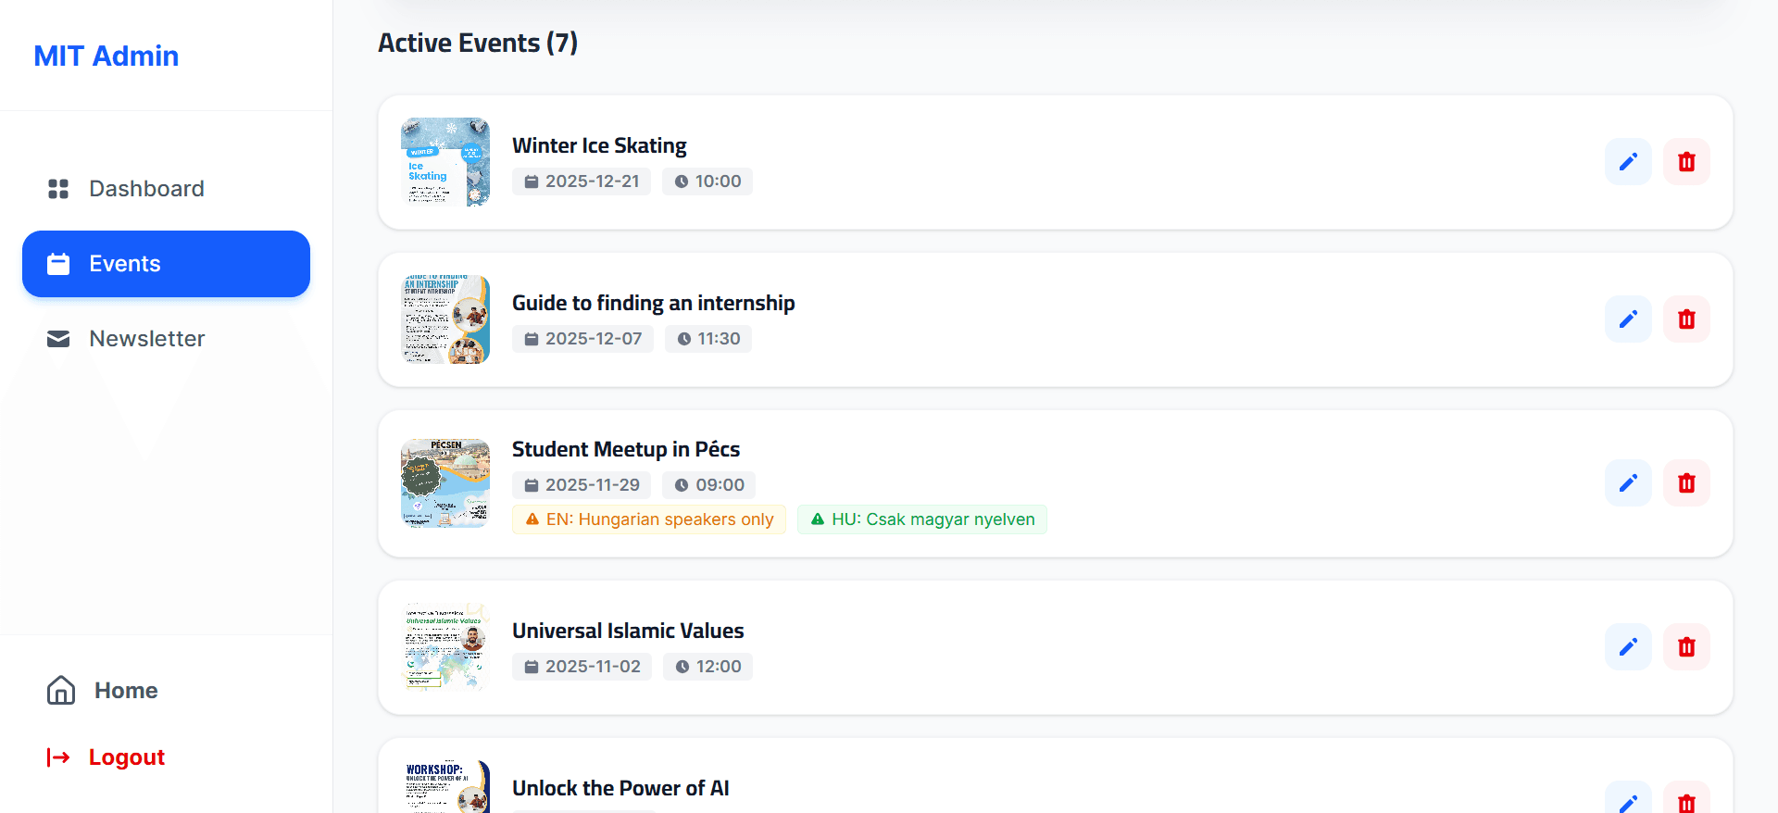Screen dimensions: 1778x813
Task: Open the Student Meetup in Pécs thumbnail
Action: click(445, 483)
